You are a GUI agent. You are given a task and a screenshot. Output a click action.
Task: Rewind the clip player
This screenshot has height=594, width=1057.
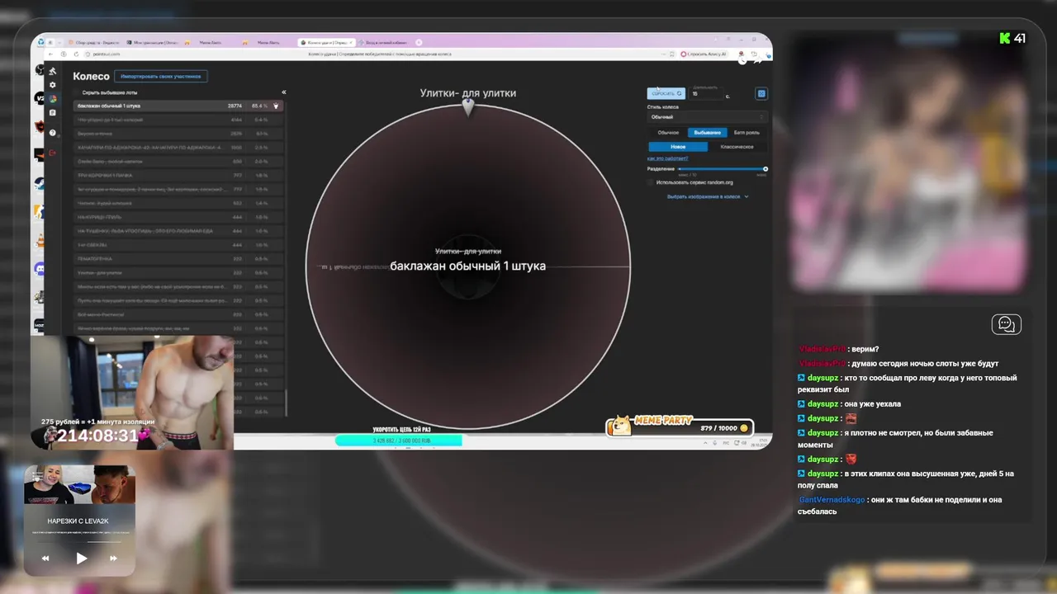[x=46, y=559]
